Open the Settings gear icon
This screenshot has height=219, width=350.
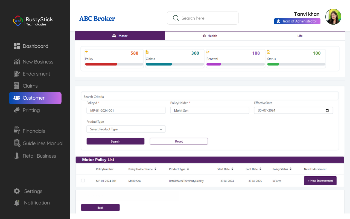17,191
